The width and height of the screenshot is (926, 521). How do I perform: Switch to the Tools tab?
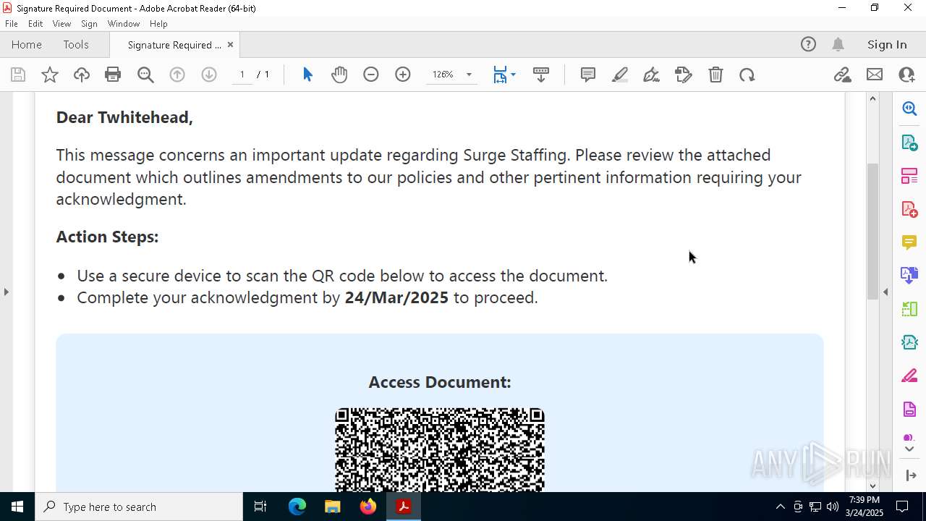(76, 44)
